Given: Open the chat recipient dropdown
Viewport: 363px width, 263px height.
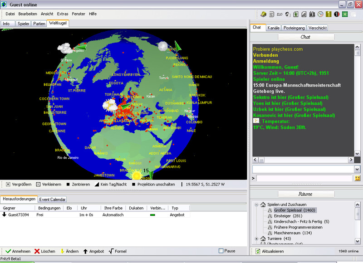Looking at the screenshot, I should tap(357, 169).
